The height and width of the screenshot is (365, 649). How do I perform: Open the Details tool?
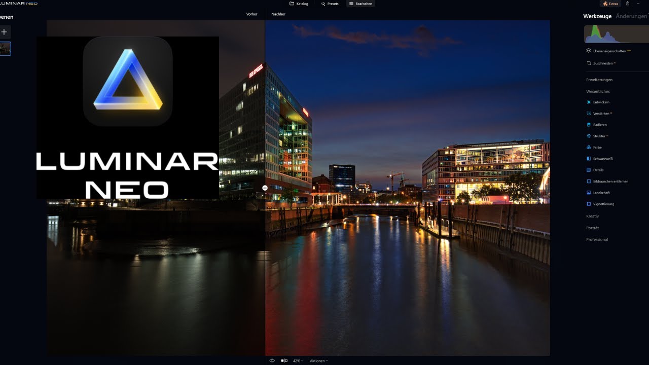(x=595, y=170)
